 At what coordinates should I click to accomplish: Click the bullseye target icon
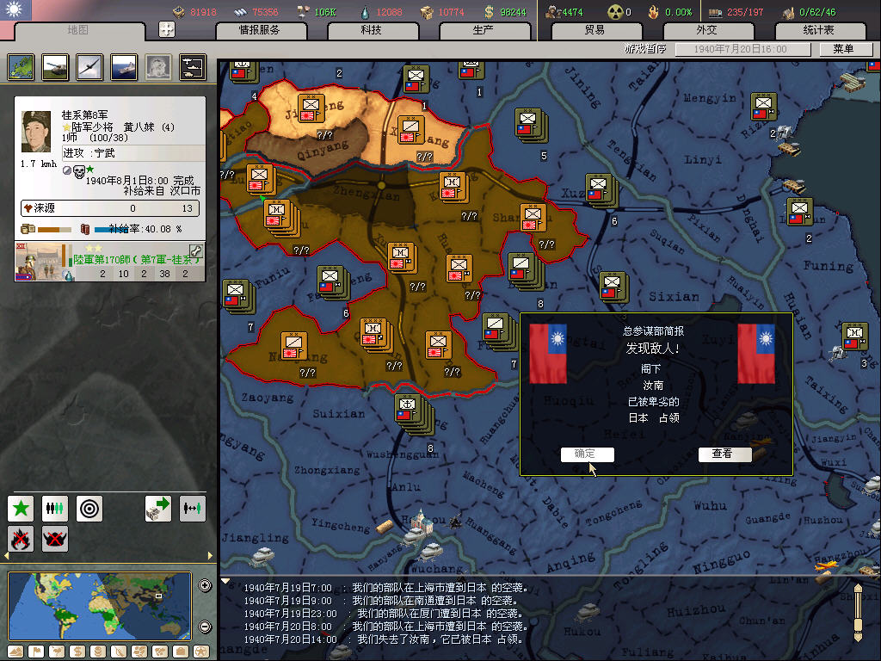point(89,509)
